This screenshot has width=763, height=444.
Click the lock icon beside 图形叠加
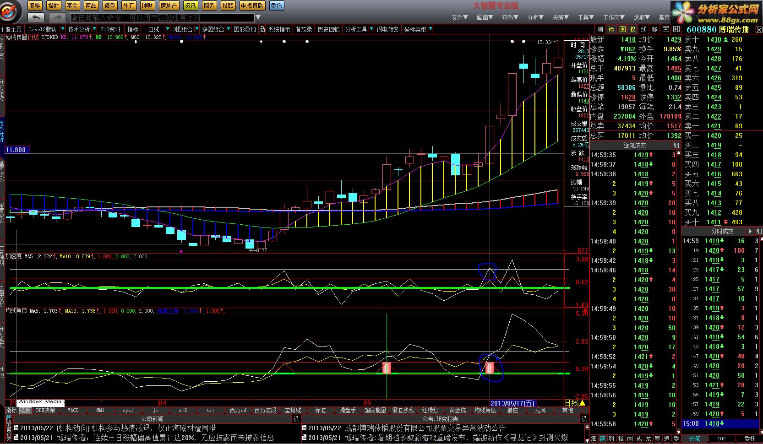[262, 29]
